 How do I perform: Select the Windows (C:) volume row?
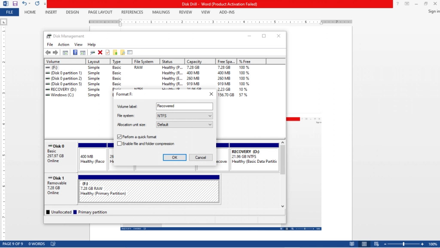pos(165,95)
